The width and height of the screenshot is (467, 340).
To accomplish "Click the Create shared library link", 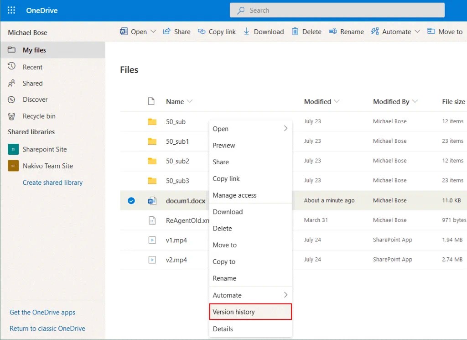I will 52,182.
